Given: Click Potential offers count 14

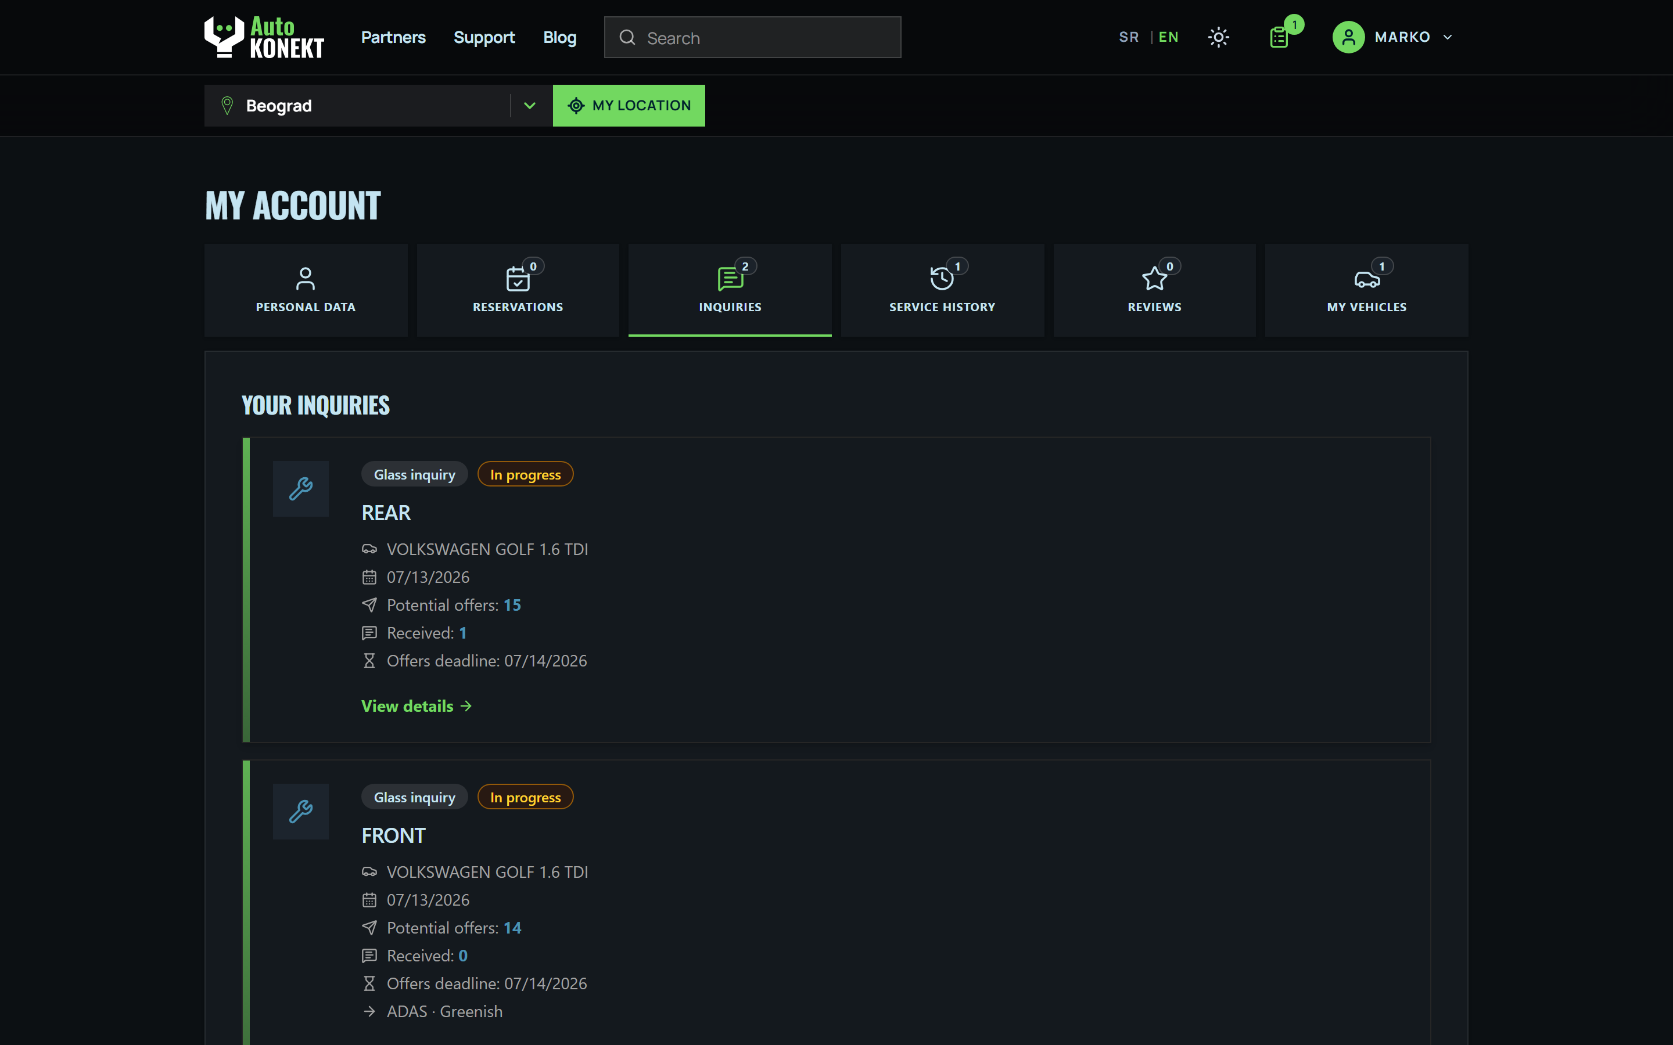Looking at the screenshot, I should [x=512, y=928].
